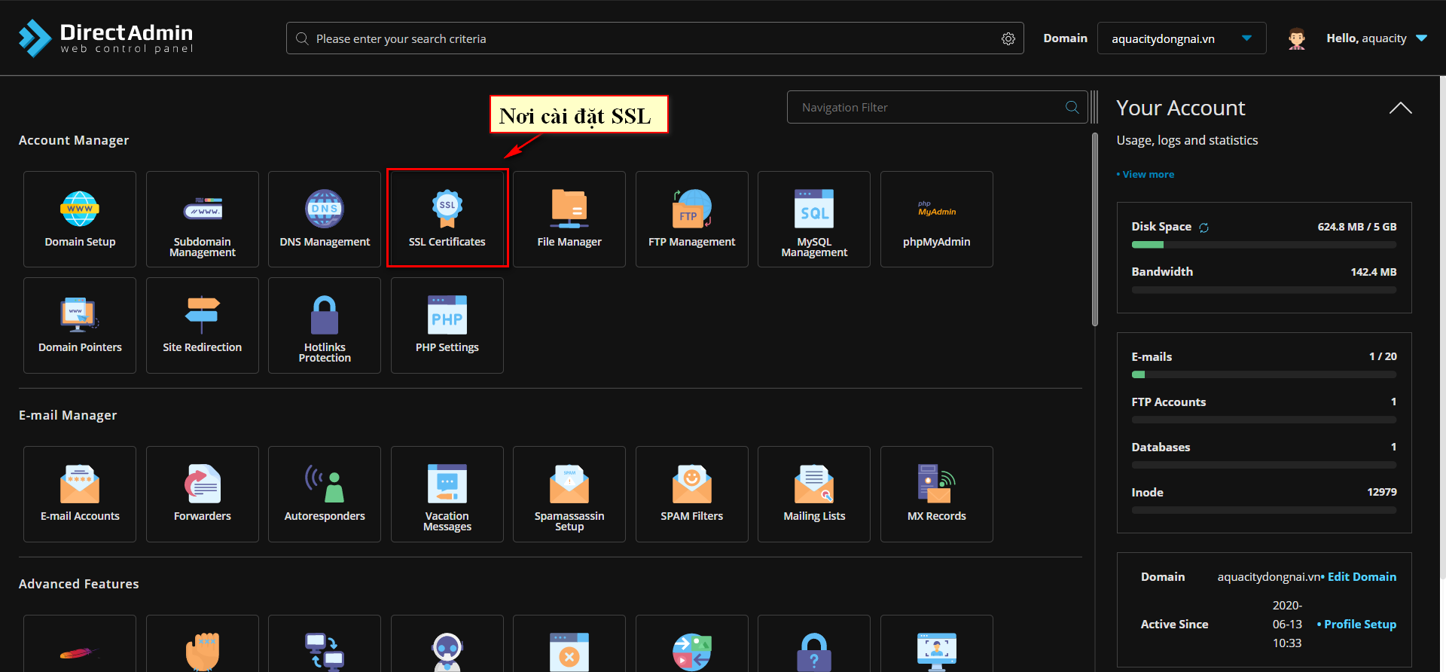Click the Account Manager heading
The image size is (1446, 672).
[74, 140]
